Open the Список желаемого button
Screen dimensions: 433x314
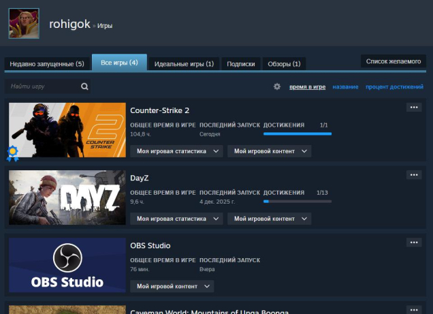click(x=394, y=61)
